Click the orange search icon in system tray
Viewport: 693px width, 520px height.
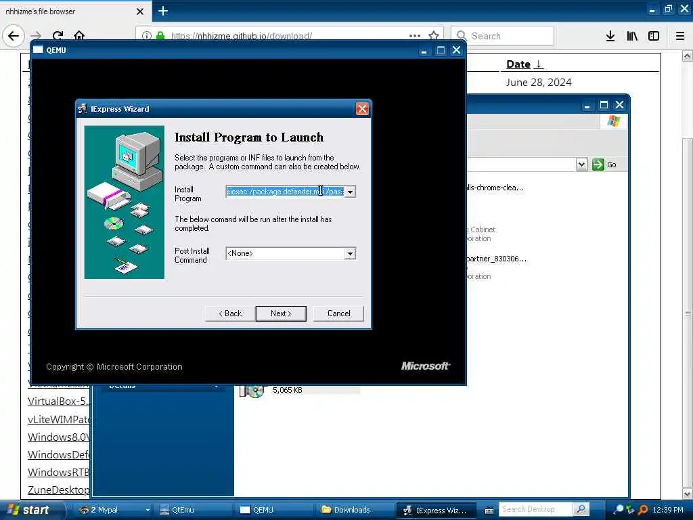tap(643, 510)
